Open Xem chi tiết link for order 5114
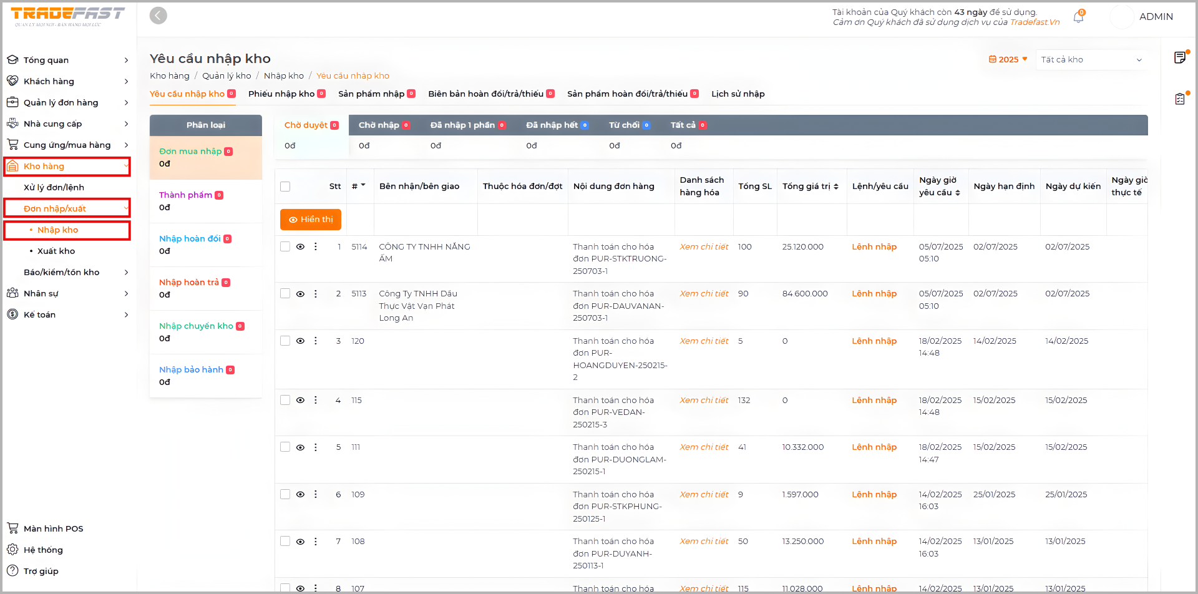 pyautogui.click(x=704, y=247)
